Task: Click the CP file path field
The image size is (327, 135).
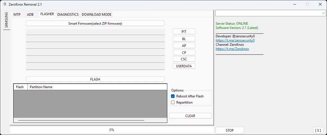Action: click(x=95, y=53)
